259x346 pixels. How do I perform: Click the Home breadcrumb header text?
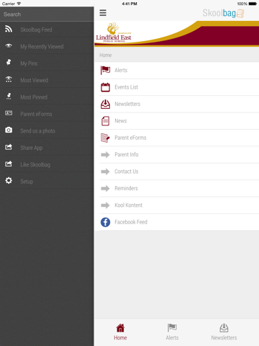(x=106, y=56)
